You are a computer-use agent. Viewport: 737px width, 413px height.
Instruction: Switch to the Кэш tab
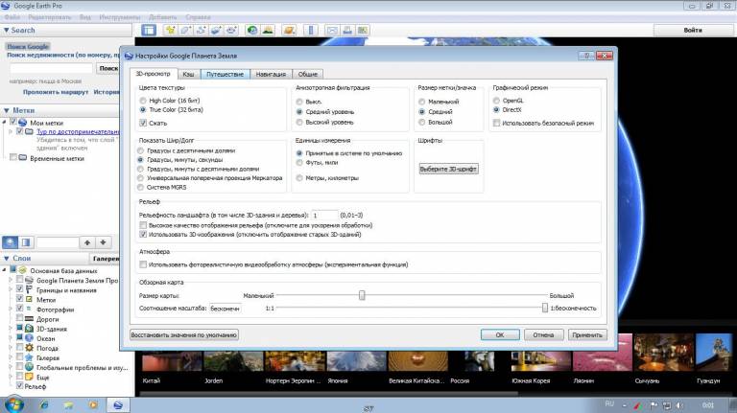(x=188, y=74)
